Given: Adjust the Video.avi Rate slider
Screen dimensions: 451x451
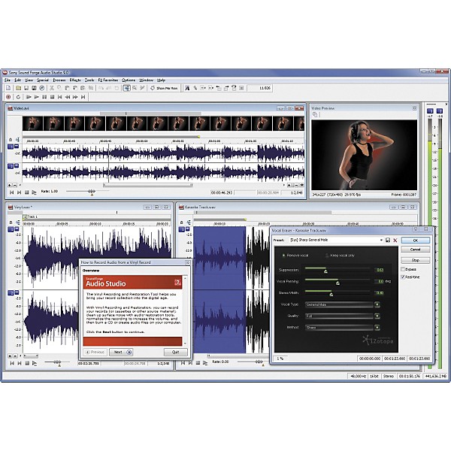Looking at the screenshot, I should [x=92, y=192].
